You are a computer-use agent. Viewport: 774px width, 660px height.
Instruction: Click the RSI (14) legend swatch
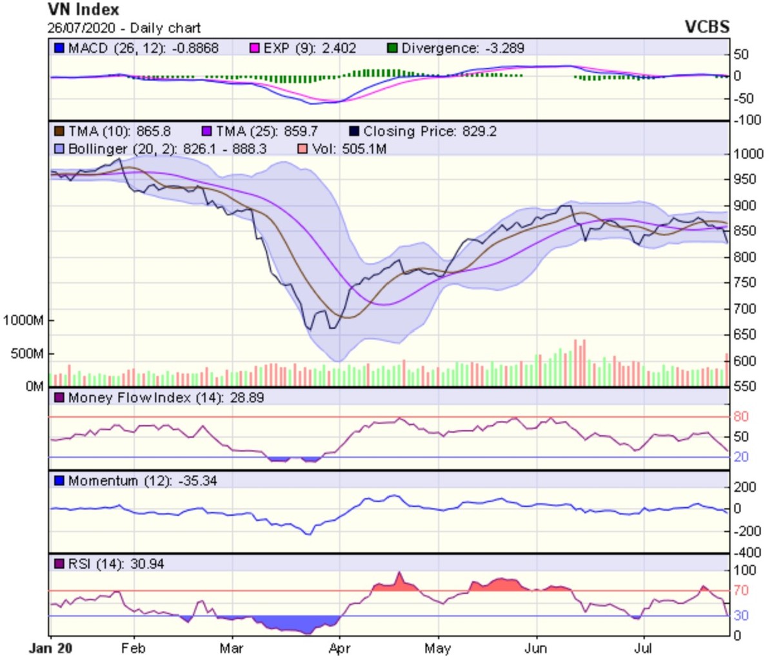59,564
